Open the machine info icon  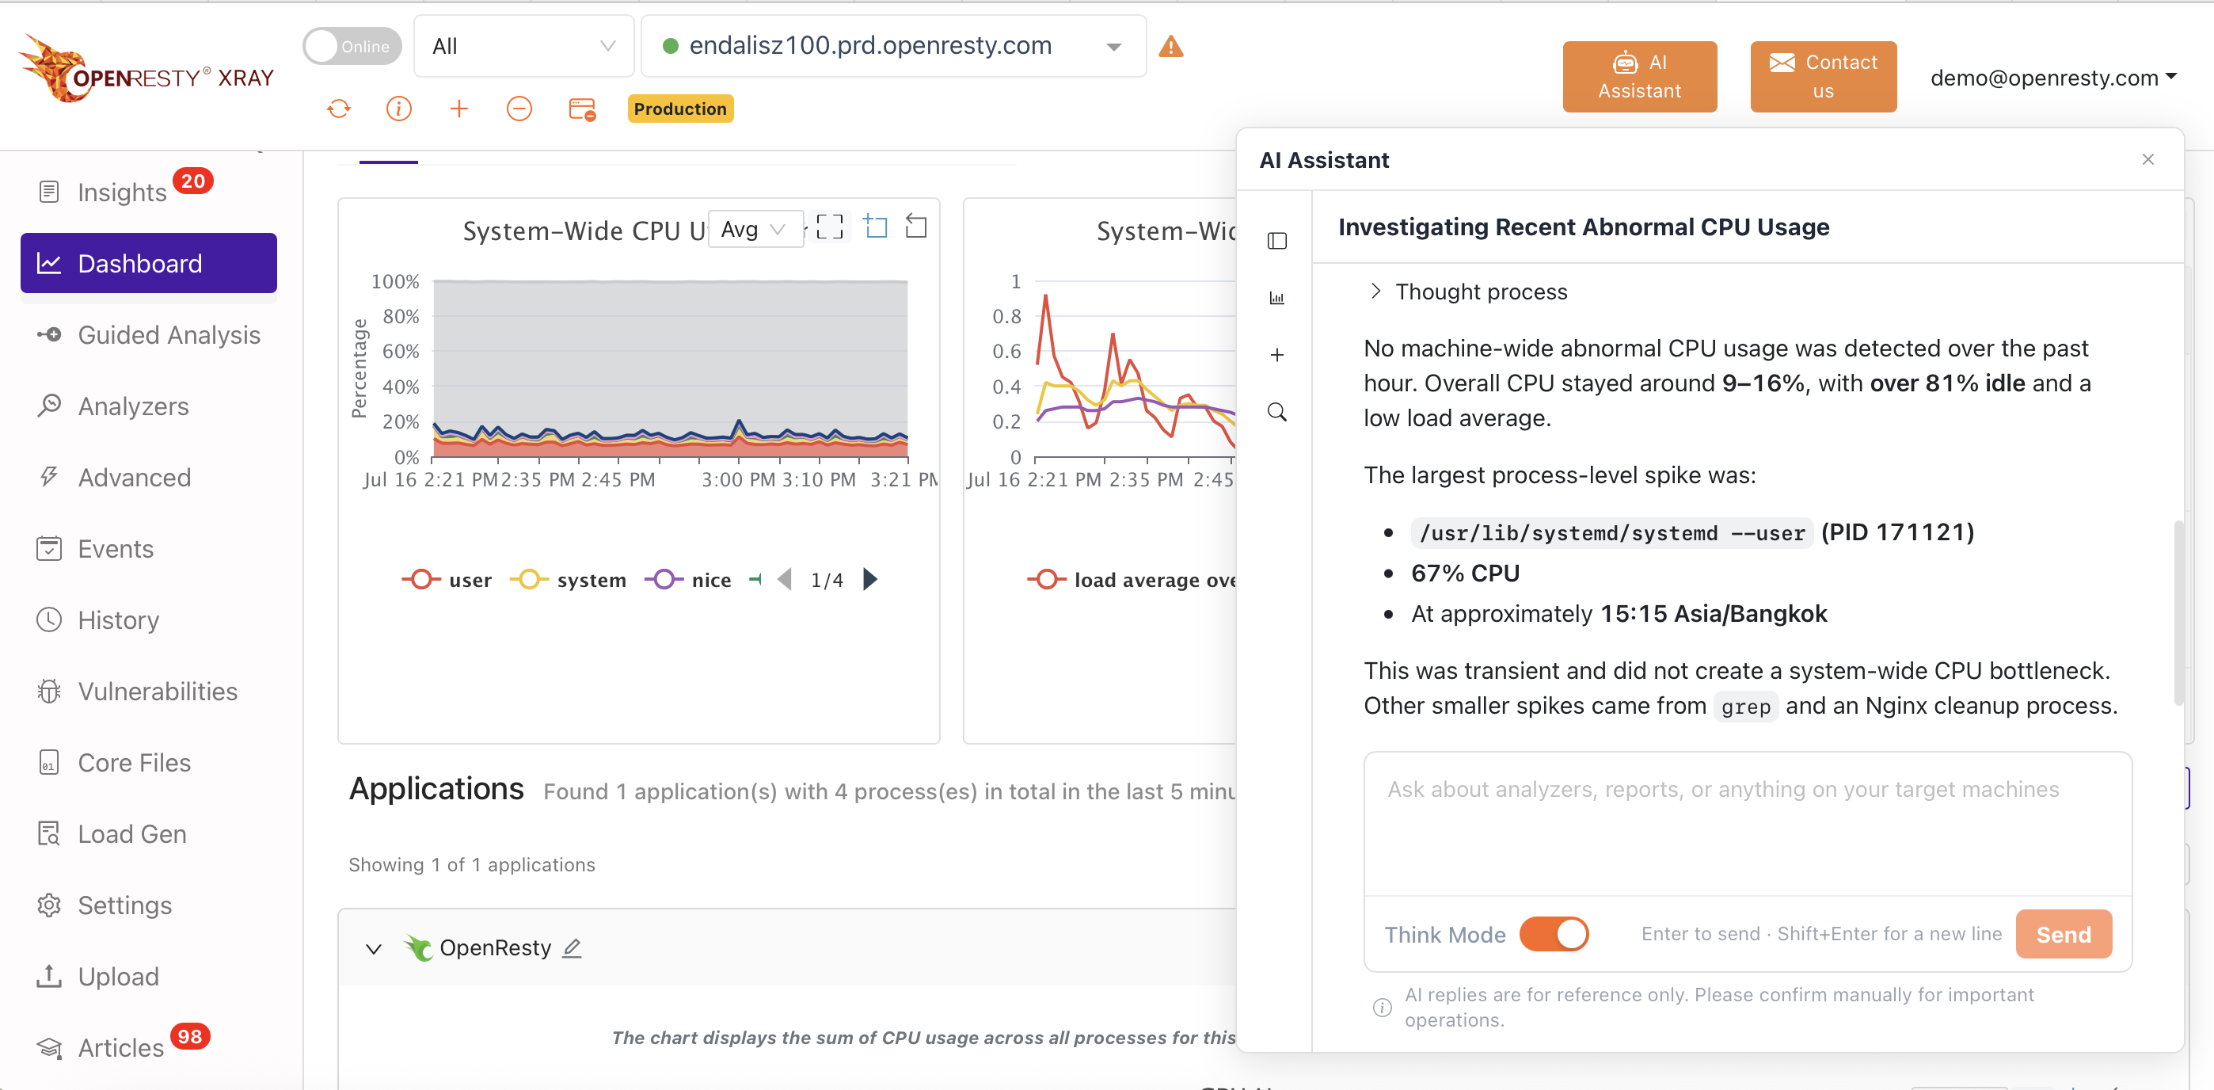coord(399,109)
